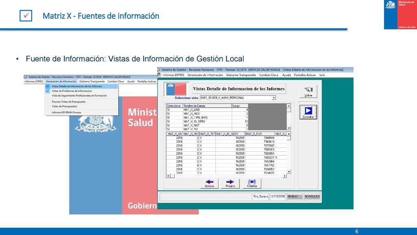
Task: Open Ayuda menu in right window
Action: (x=286, y=75)
